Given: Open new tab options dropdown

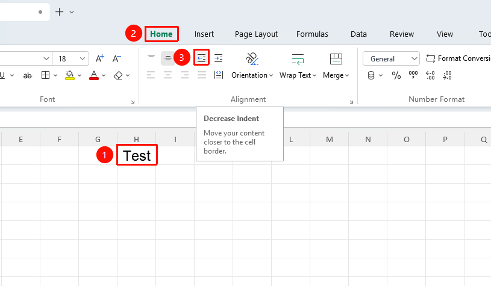Looking at the screenshot, I should (x=72, y=12).
